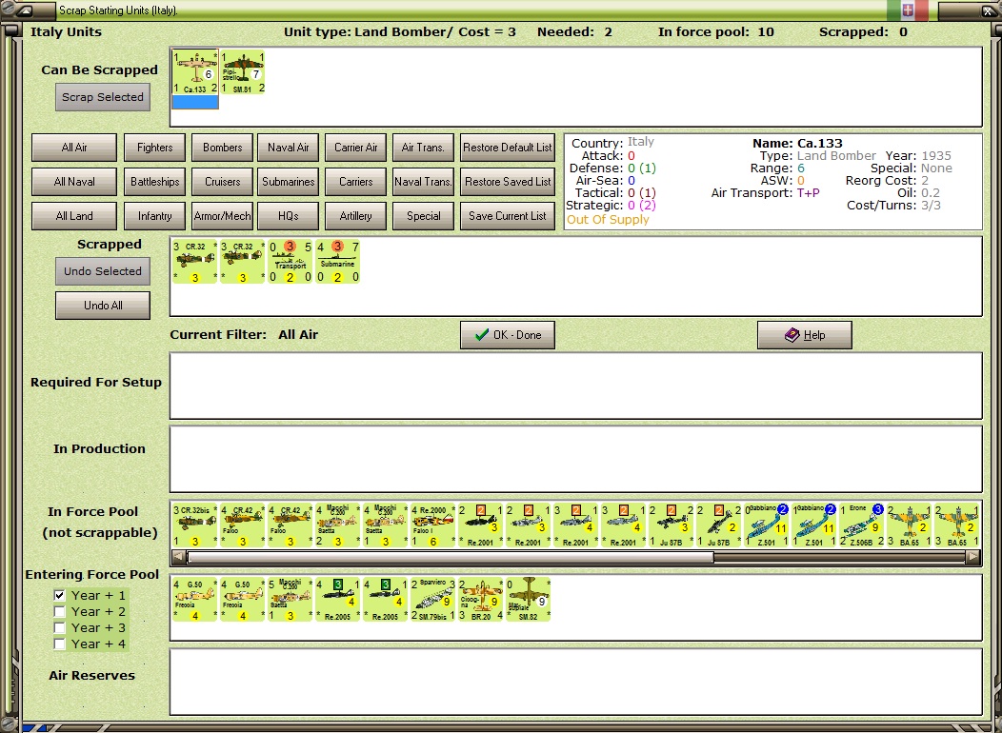Select the SM.79bis Sparviero unit
Viewport: 1002px width, 733px height.
[432, 600]
